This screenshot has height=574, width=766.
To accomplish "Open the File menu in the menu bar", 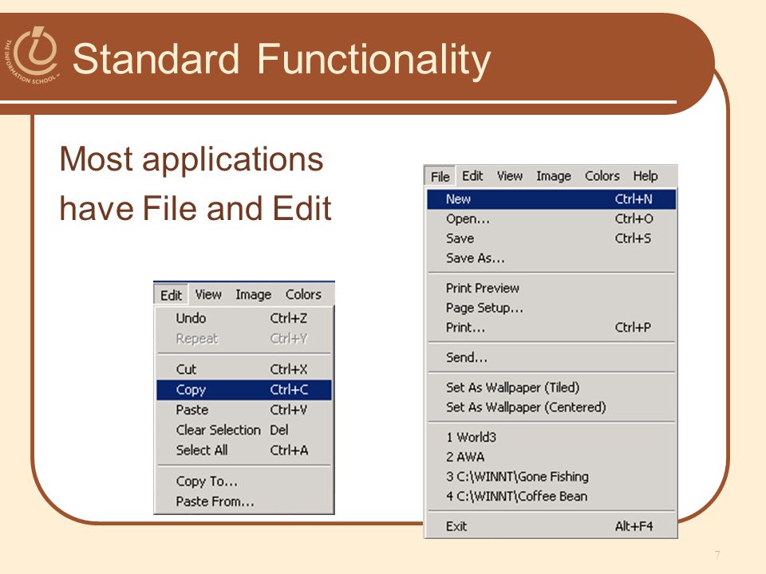I will (x=440, y=176).
